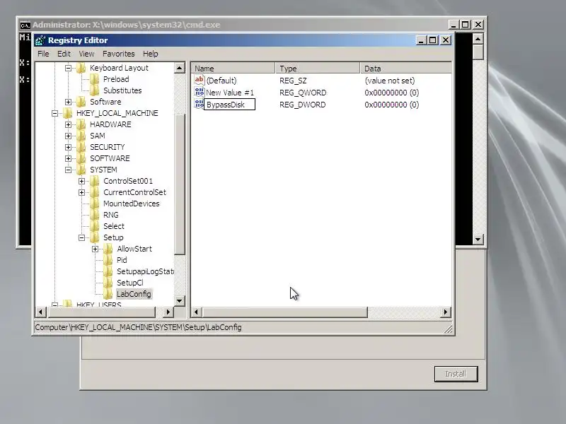This screenshot has height=424, width=566.
Task: Click the Substitutes folder icon
Action: [95, 90]
